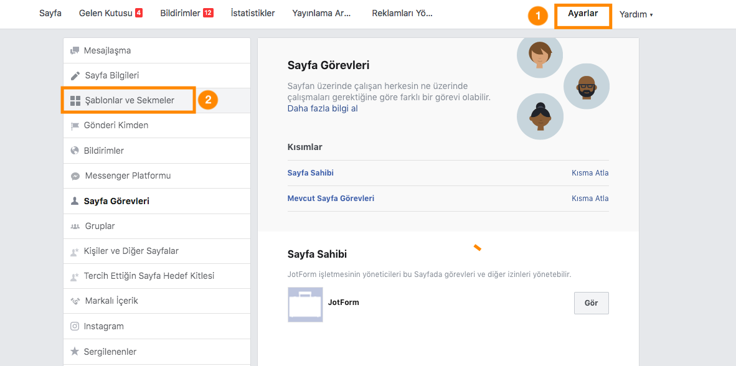Open Tercih Ettiğin Sayfa Hedef Kitlesi
Screen dimensions: 736x366
(x=158, y=276)
